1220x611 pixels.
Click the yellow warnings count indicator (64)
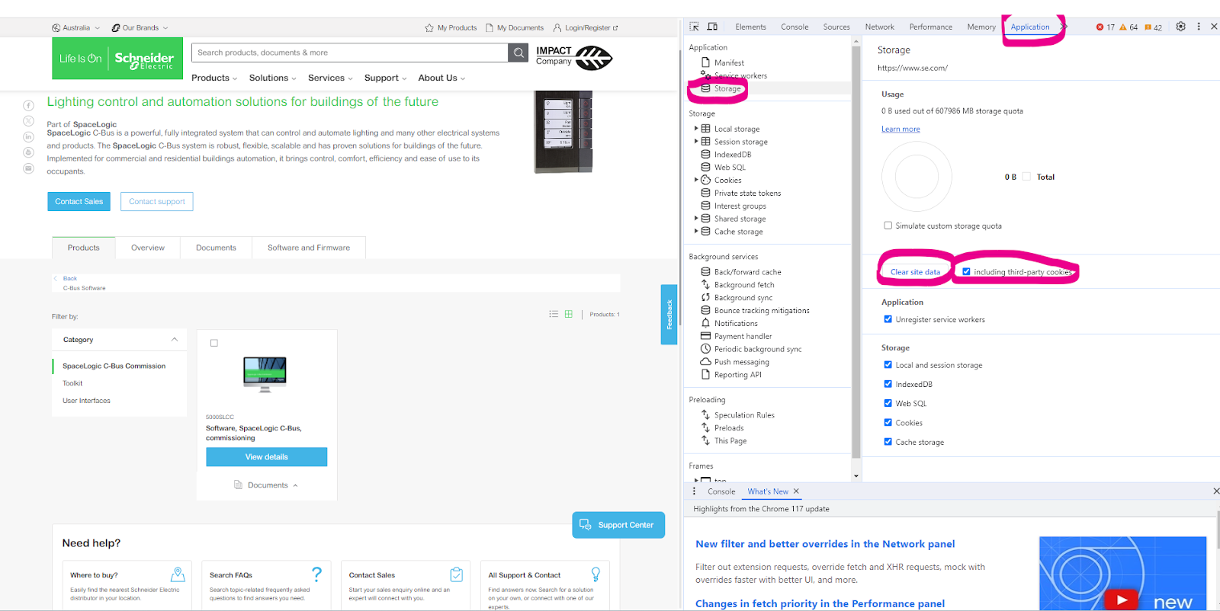pyautogui.click(x=1128, y=27)
